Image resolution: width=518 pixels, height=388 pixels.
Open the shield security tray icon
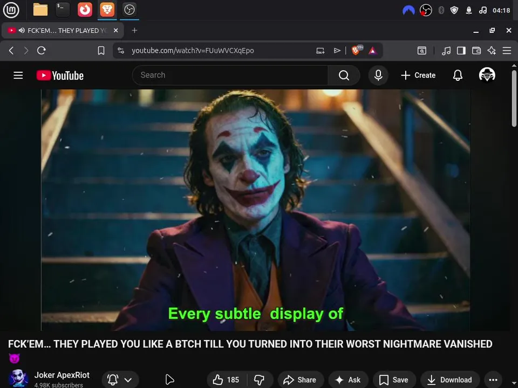pos(454,10)
